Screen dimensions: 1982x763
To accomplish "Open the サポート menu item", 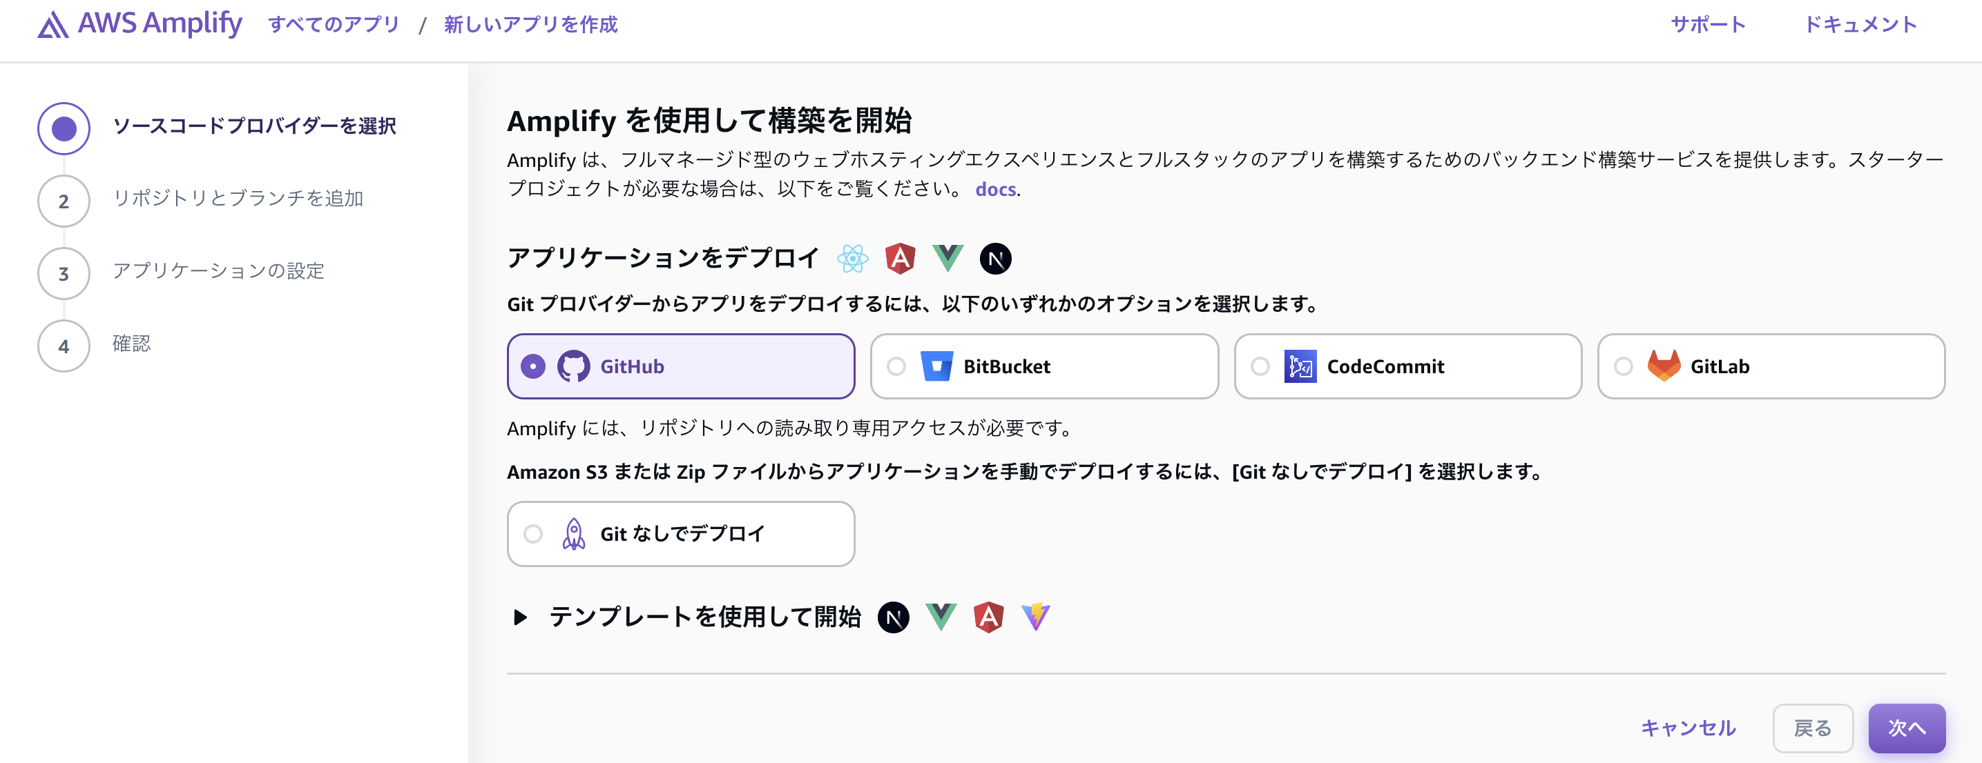I will click(1707, 25).
